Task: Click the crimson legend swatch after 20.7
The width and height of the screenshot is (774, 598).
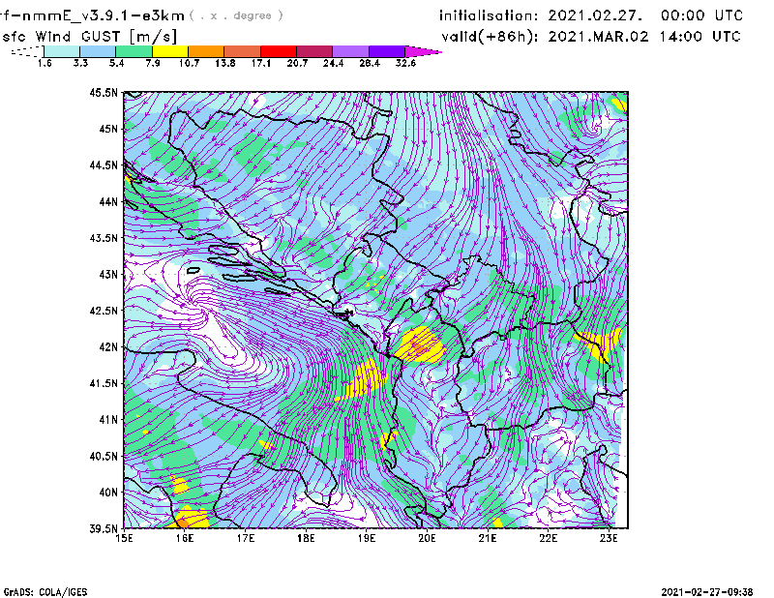Action: click(314, 51)
